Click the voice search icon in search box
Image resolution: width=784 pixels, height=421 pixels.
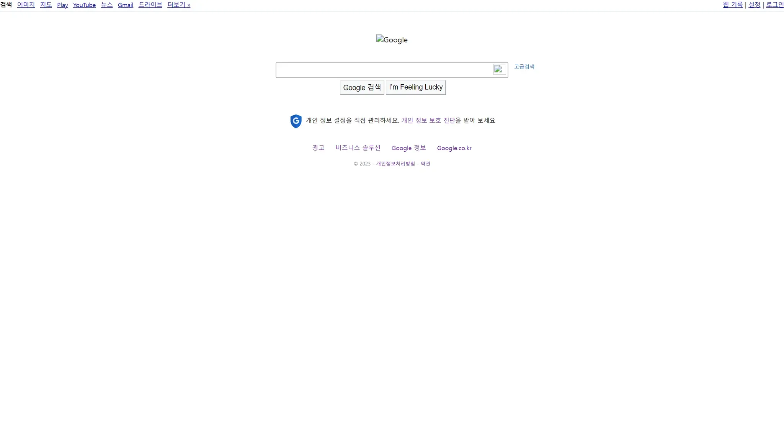499,69
